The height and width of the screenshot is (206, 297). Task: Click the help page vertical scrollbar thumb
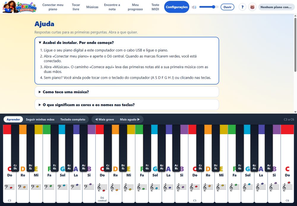[x=295, y=45]
